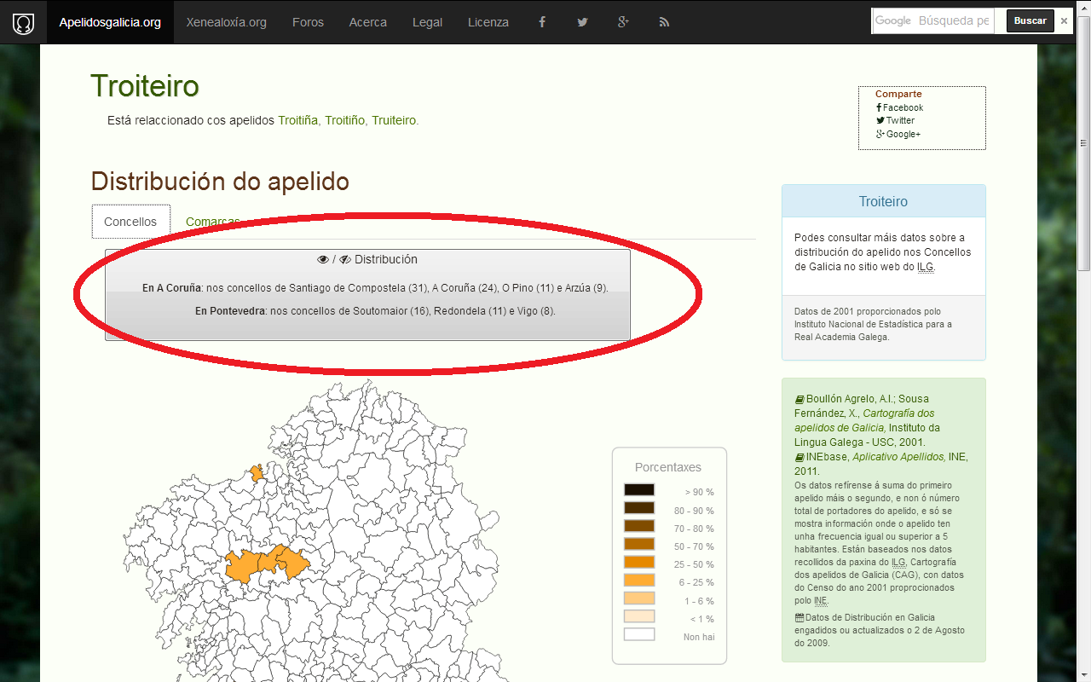
Task: Close the Google search bar
Action: click(1064, 21)
